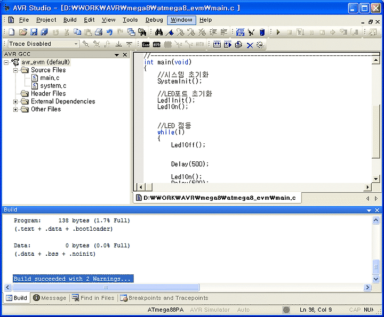Open the Tools menu
The height and width of the screenshot is (317, 384).
click(x=130, y=20)
